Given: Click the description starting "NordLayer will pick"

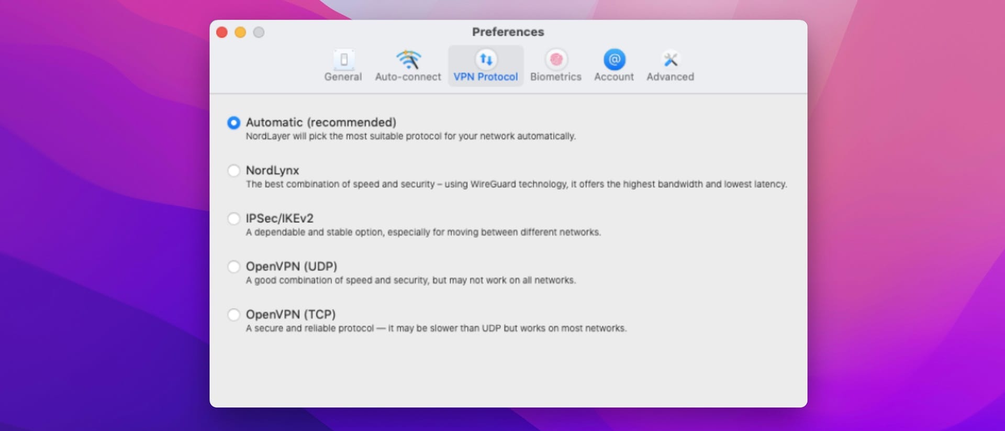Looking at the screenshot, I should pyautogui.click(x=411, y=136).
